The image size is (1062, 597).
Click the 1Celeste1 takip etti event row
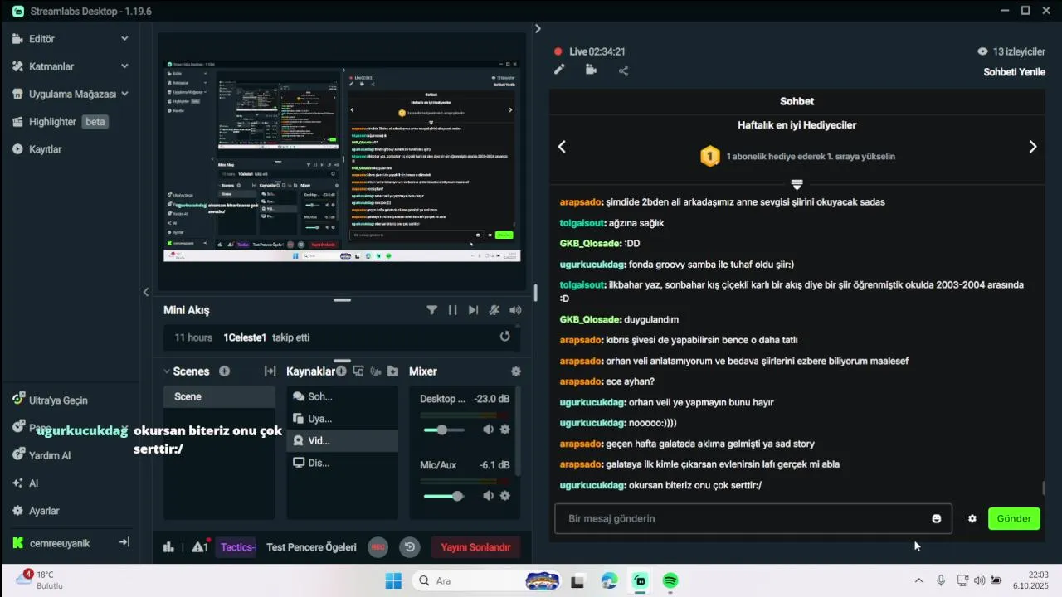coord(342,337)
